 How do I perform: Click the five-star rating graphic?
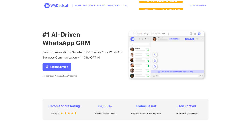[x=69, y=113]
